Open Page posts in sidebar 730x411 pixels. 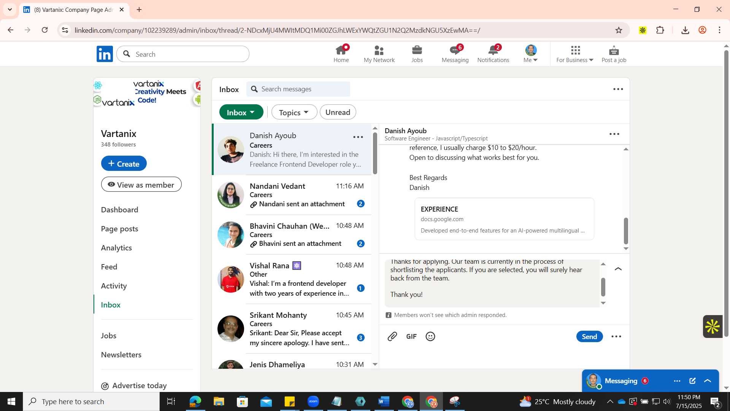119,229
